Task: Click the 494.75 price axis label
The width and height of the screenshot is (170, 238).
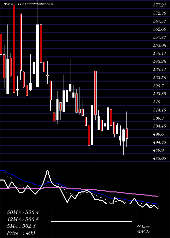Action: [x=159, y=142]
